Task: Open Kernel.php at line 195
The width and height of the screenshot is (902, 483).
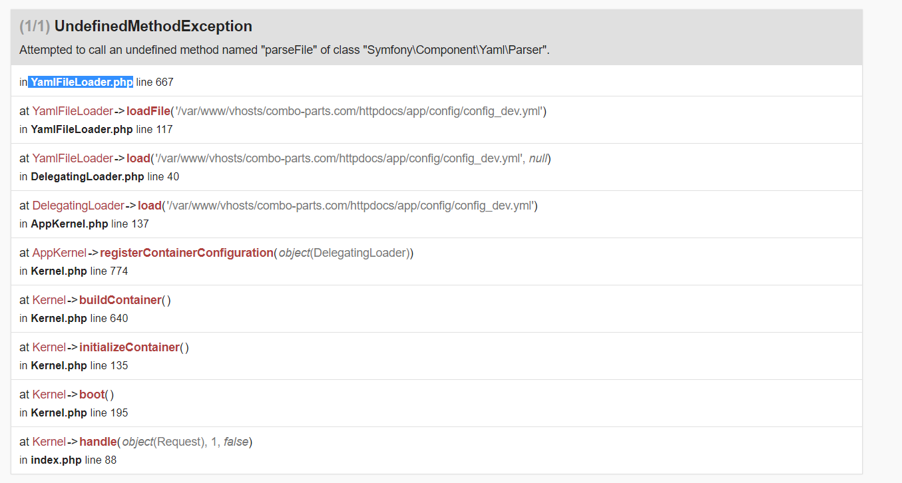Action: pyautogui.click(x=59, y=412)
